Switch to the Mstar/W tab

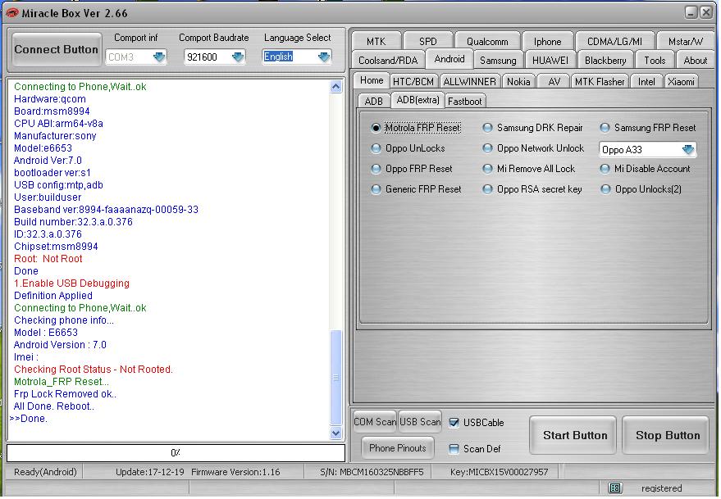(686, 41)
